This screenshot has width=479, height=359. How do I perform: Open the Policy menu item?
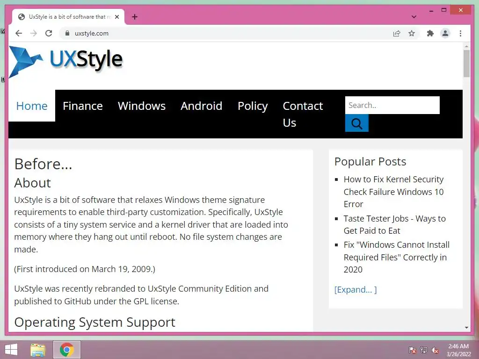253,106
